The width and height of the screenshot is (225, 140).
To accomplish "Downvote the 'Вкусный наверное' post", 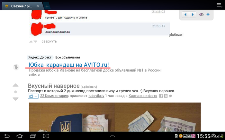I will tap(15, 99).
